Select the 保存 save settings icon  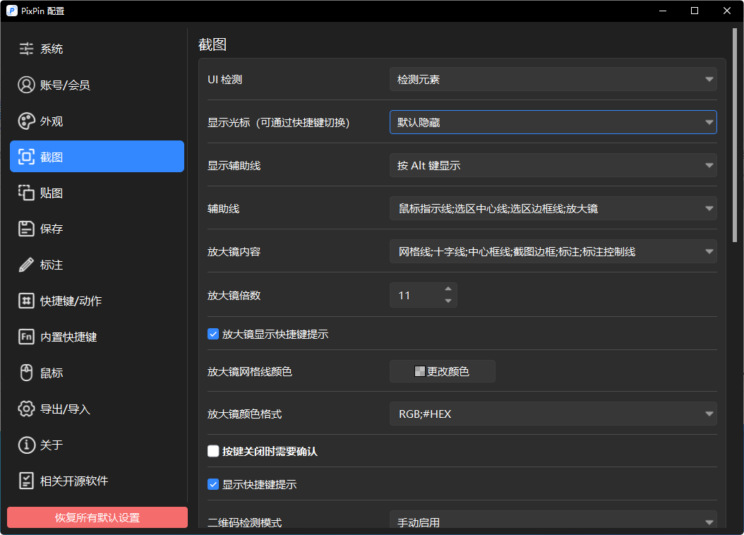[25, 229]
